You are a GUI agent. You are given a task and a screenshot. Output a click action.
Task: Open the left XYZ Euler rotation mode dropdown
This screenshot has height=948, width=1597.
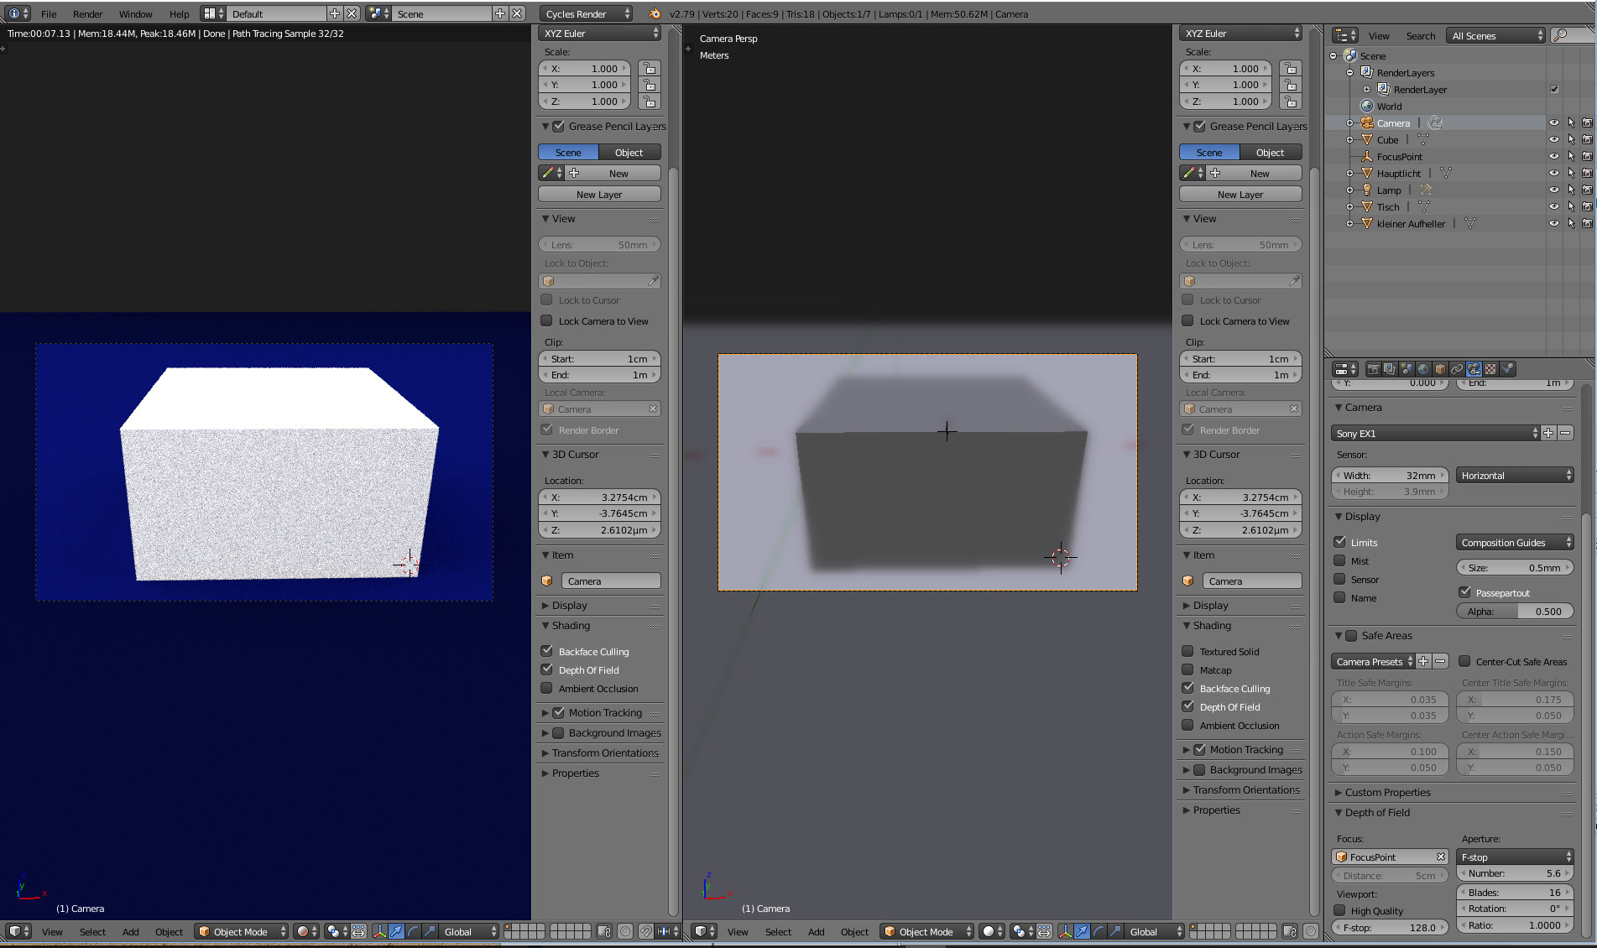tap(599, 34)
